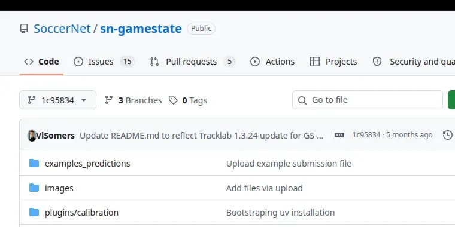The height and width of the screenshot is (227, 455).
Task: Click the Issues counter showing 15
Action: 127,62
